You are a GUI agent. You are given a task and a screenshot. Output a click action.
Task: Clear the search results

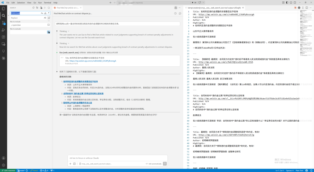coord(37,8)
